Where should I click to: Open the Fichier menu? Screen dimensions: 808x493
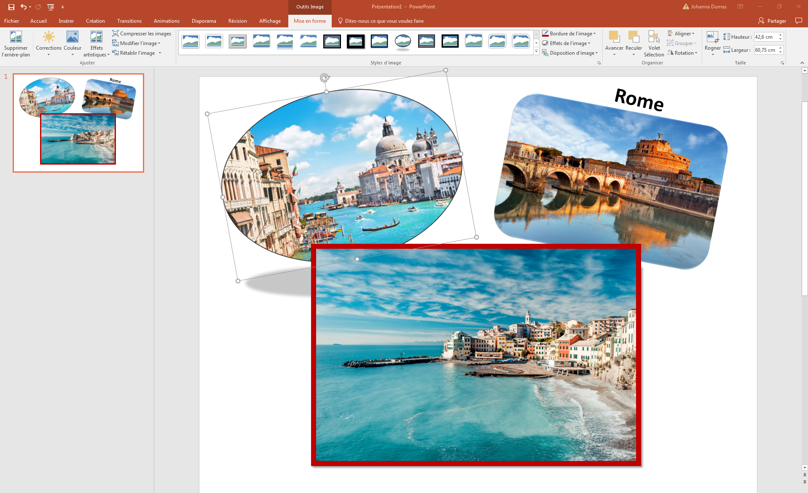coord(11,21)
